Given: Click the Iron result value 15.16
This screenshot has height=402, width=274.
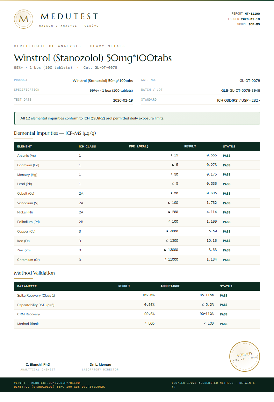Looking at the screenshot, I should pyautogui.click(x=212, y=241).
